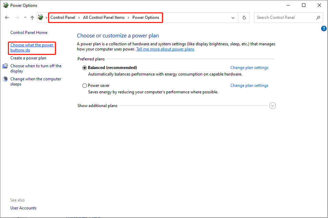Close the Power Options window
328x218 pixels.
(x=319, y=5)
